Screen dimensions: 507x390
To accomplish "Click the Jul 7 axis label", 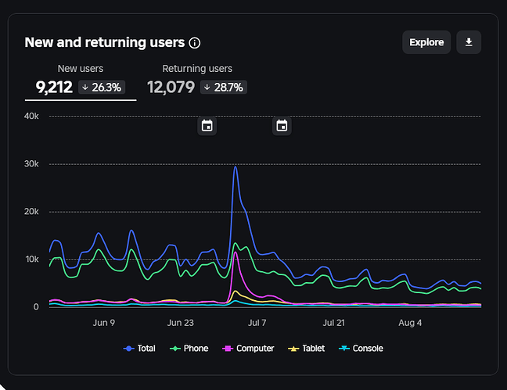I will (x=257, y=323).
